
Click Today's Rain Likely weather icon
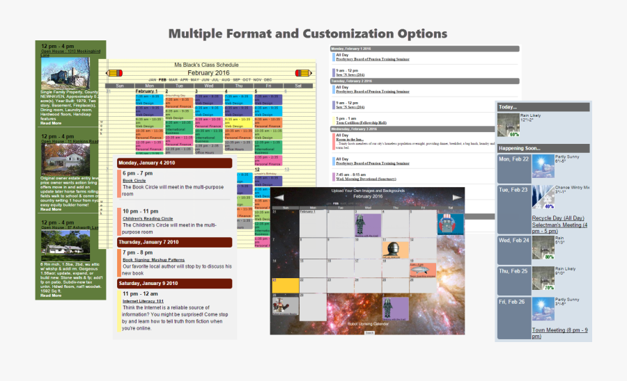[508, 123]
